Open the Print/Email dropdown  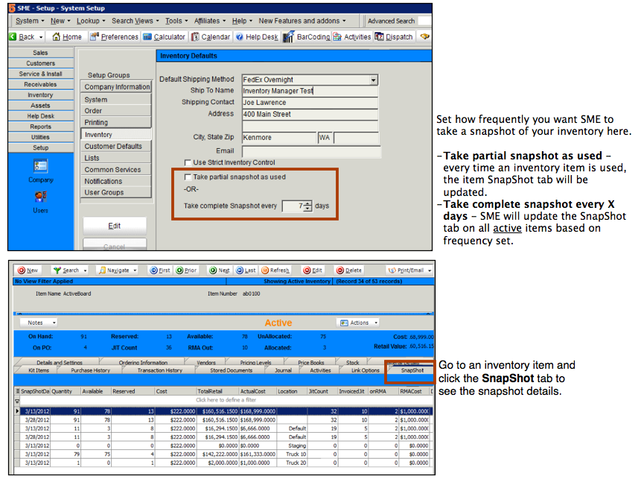click(430, 270)
